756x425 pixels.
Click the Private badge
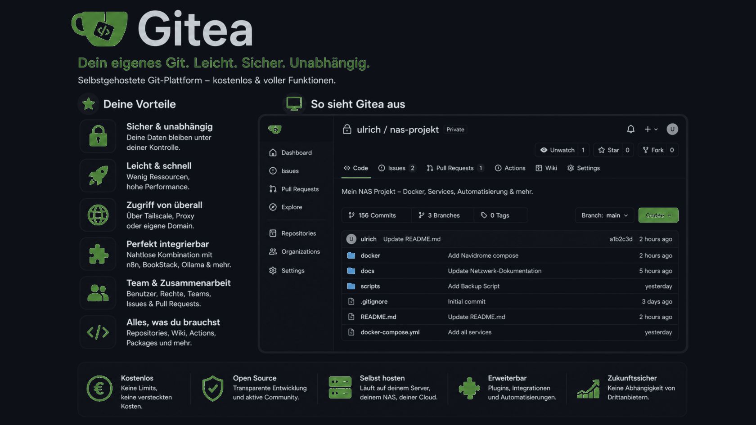[455, 130]
